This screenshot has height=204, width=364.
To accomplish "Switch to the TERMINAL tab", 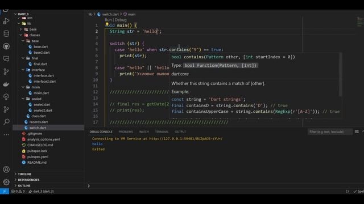I will (x=162, y=131).
